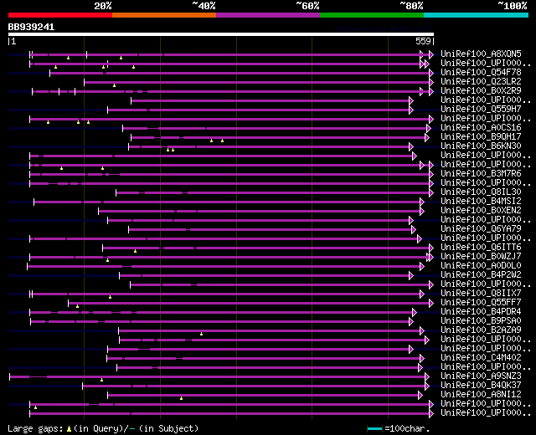Click the UniRef100_Q55FF7 label

pyautogui.click(x=481, y=303)
